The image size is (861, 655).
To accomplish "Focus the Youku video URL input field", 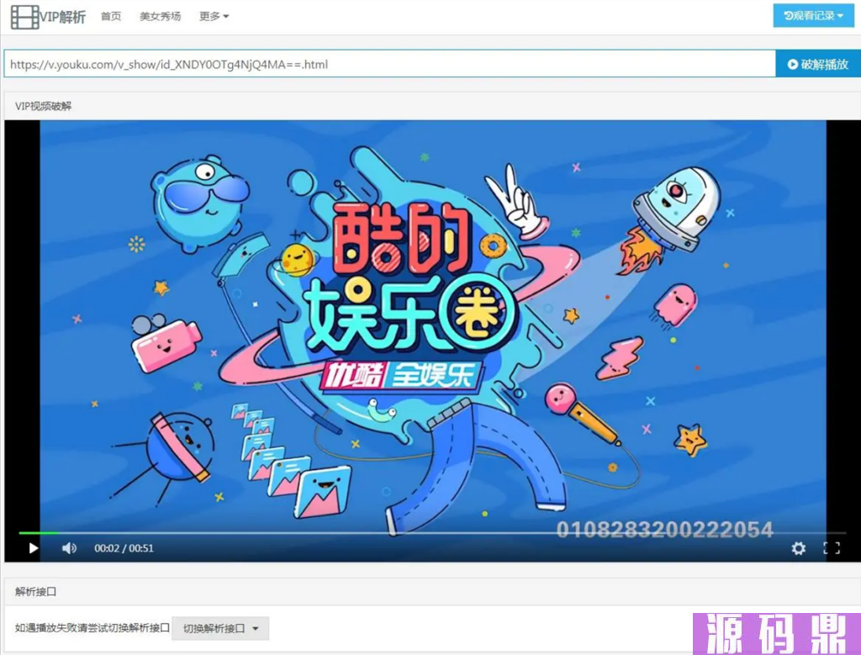I will point(389,64).
